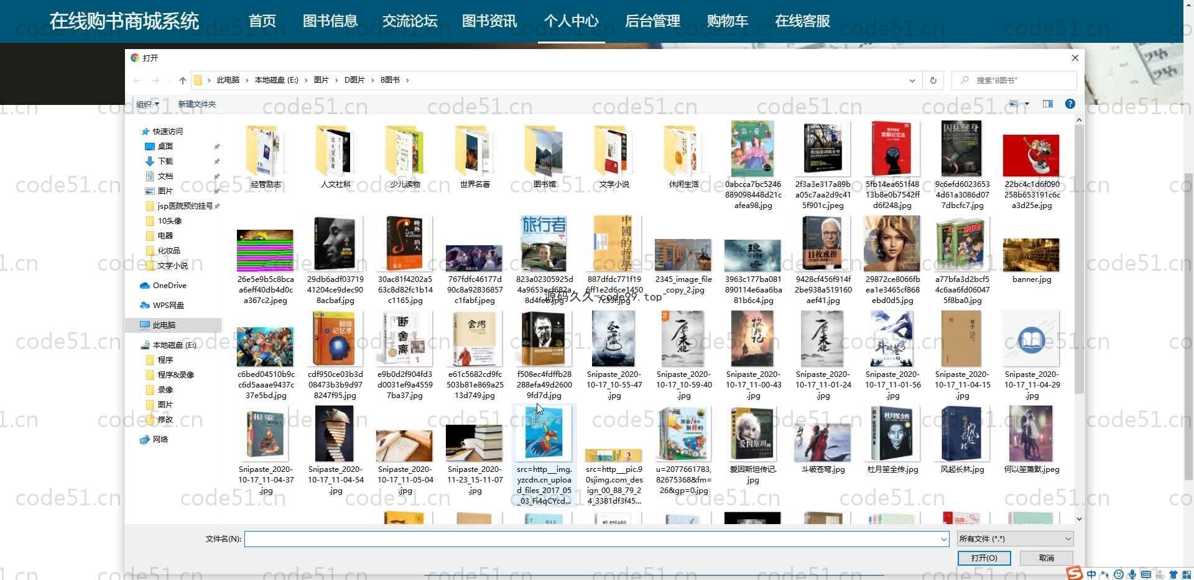
Task: Go to 首页 in site navigation
Action: pos(262,21)
